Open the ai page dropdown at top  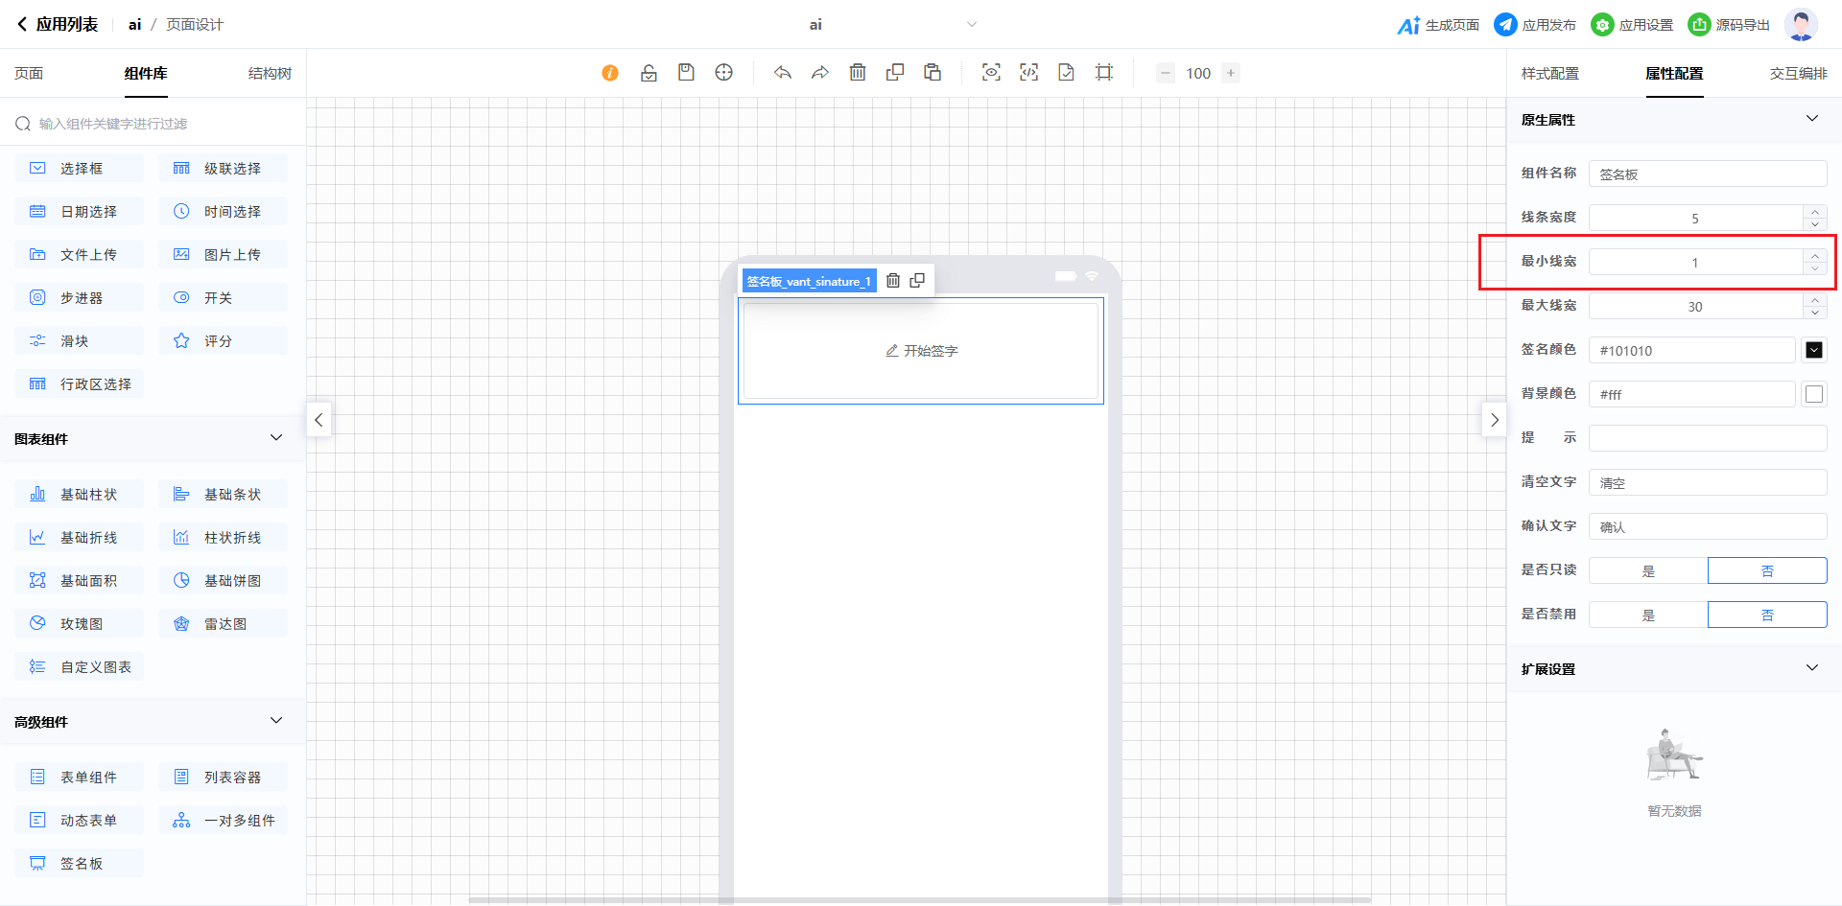coord(971,25)
